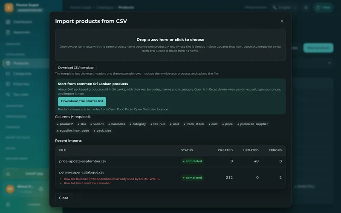
Task: Click the barcodes column chip
Action: click(x=116, y=124)
